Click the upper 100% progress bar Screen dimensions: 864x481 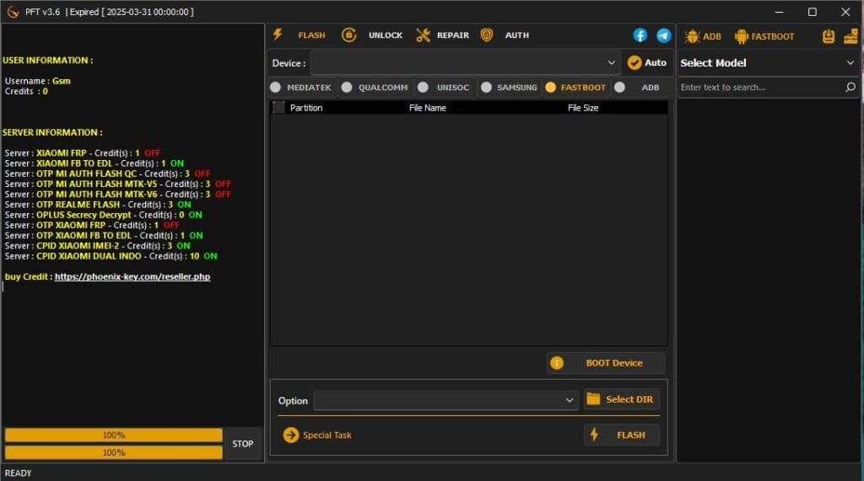[114, 435]
